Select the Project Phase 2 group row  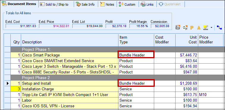coord(114,78)
